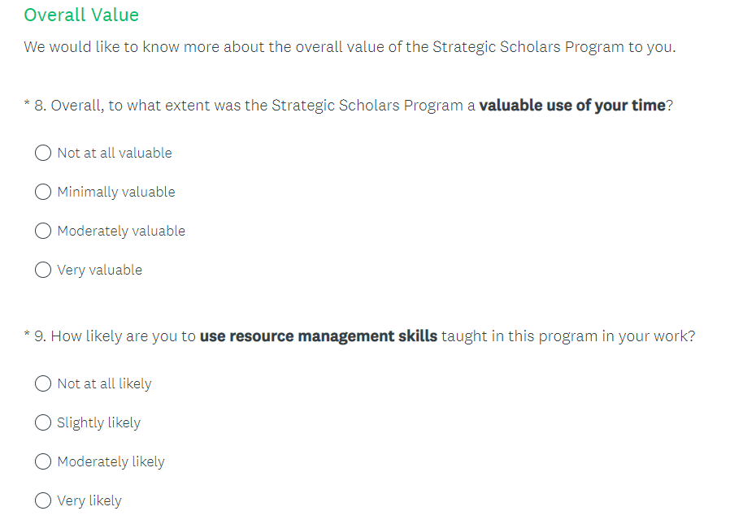Click the 'Moderately valuable' answer label
Viewport: 756px width, 524px height.
[x=121, y=231]
